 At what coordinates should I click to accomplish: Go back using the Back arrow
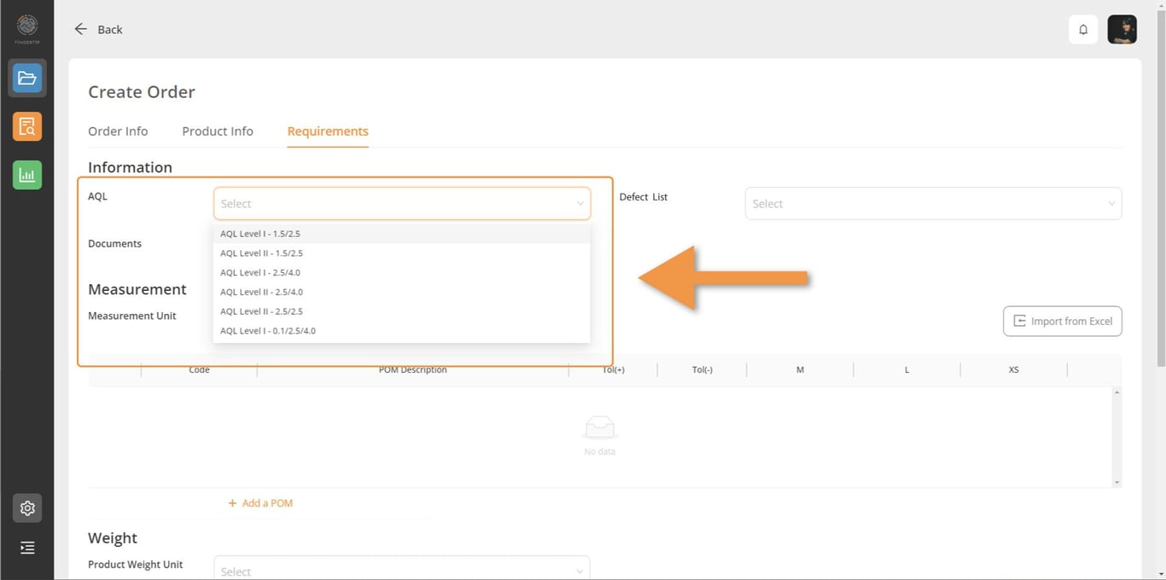(x=98, y=29)
